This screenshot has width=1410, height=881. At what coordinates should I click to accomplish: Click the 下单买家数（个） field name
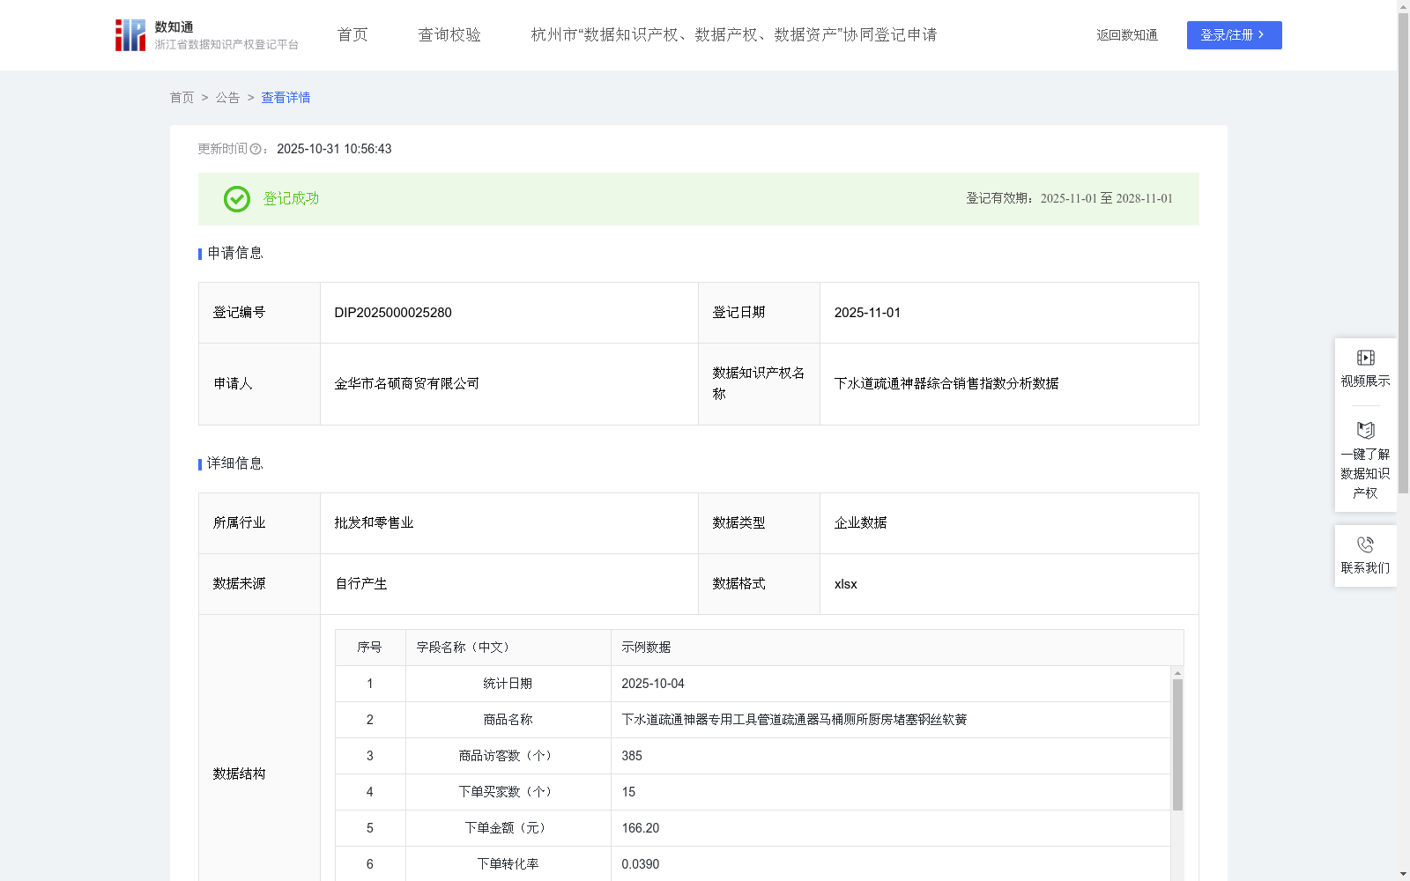[x=508, y=792]
